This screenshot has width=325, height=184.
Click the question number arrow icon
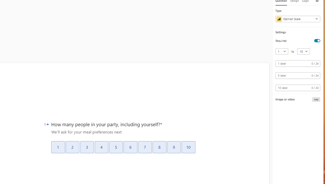[x=46, y=125]
